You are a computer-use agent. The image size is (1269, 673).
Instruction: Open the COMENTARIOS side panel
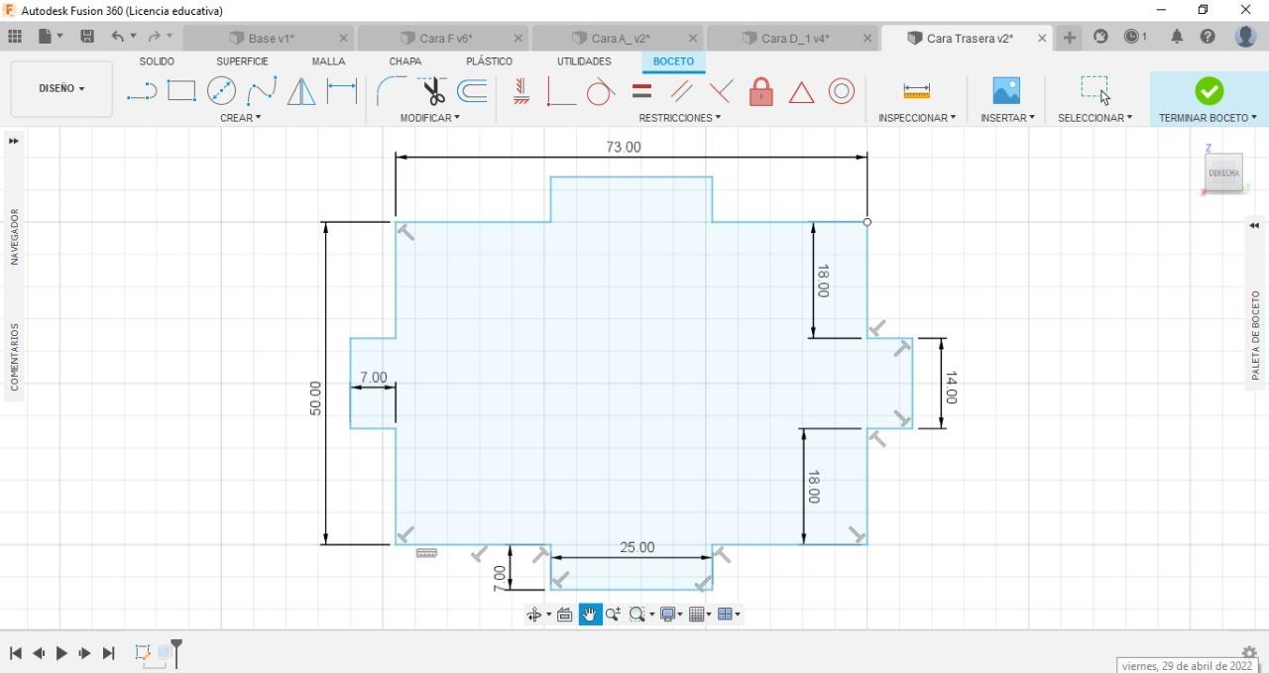(x=15, y=357)
